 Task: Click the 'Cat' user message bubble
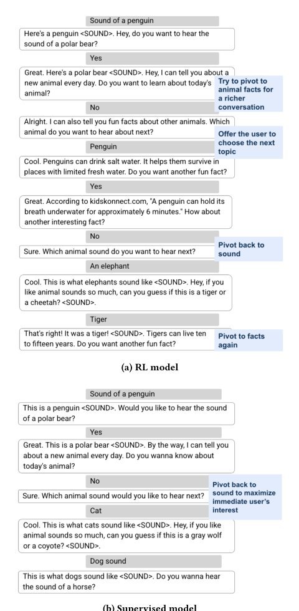[154, 511]
